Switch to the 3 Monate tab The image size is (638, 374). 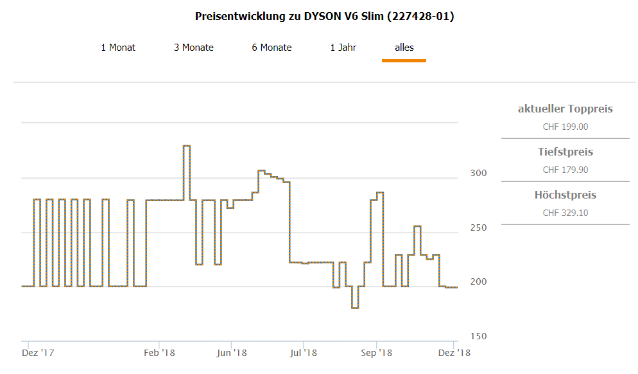click(x=194, y=48)
